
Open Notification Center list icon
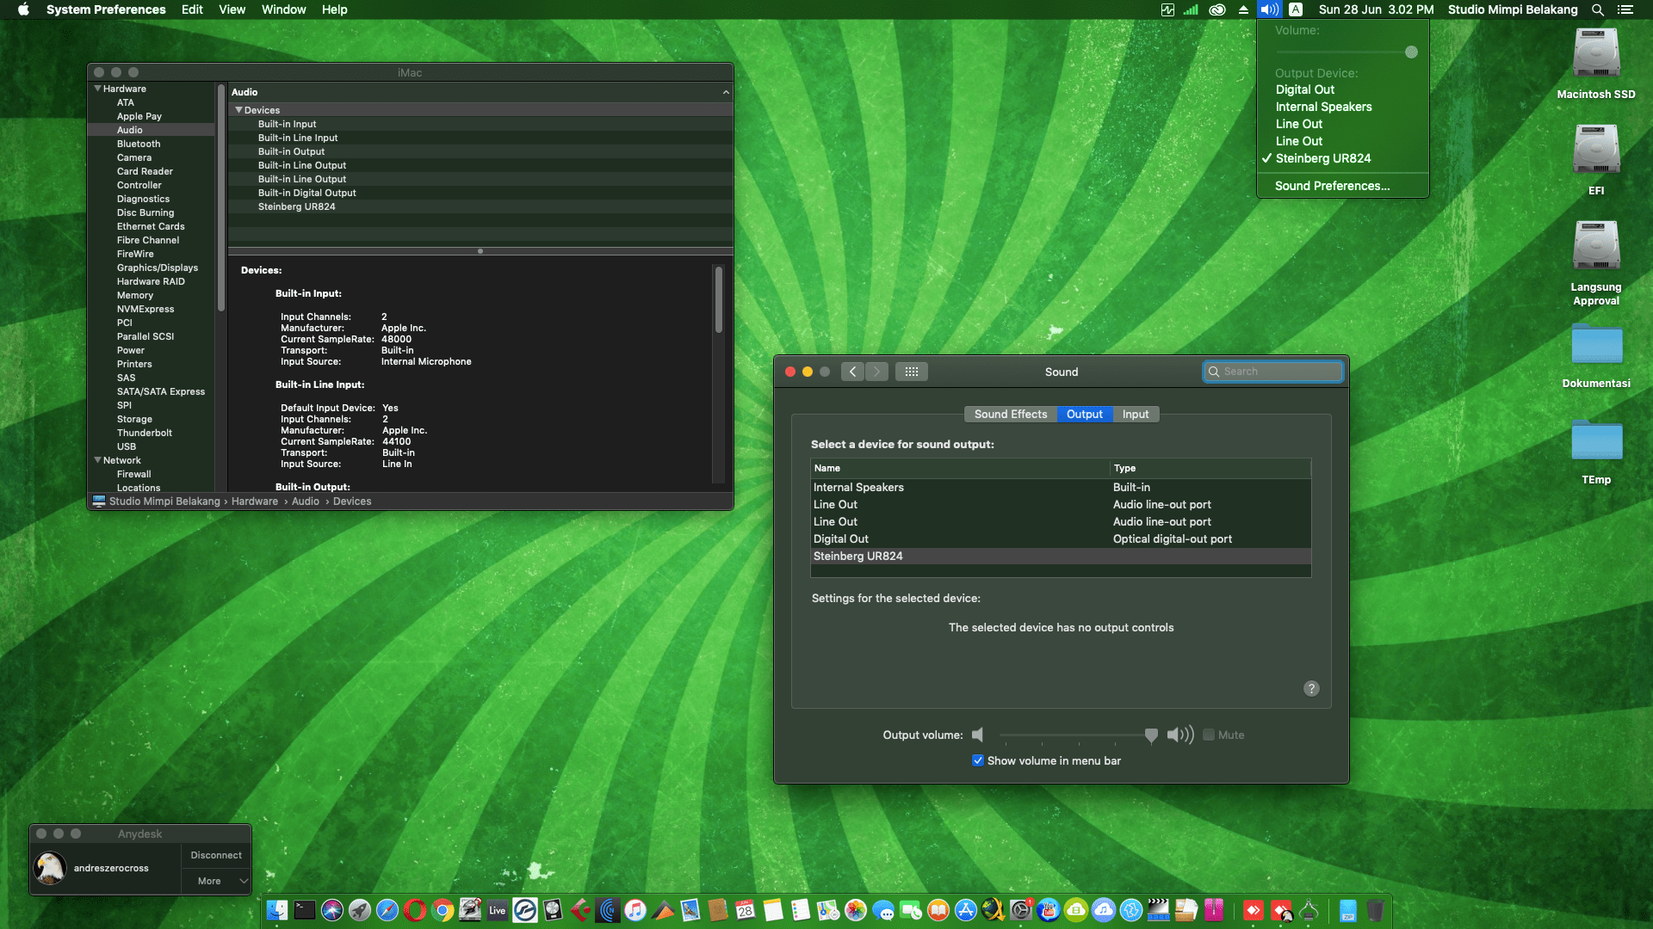(x=1625, y=9)
